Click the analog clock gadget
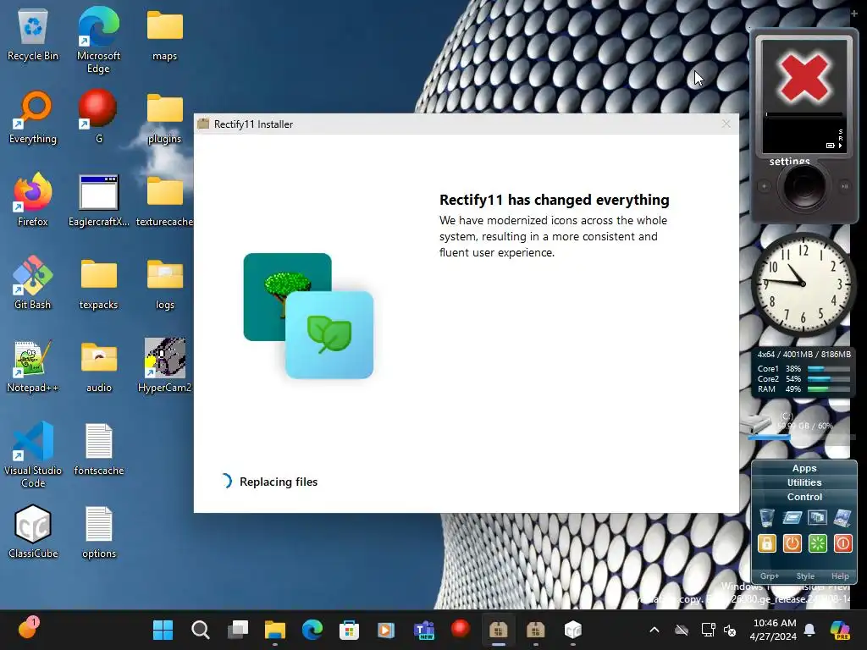Image resolution: width=867 pixels, height=650 pixels. pyautogui.click(x=803, y=284)
